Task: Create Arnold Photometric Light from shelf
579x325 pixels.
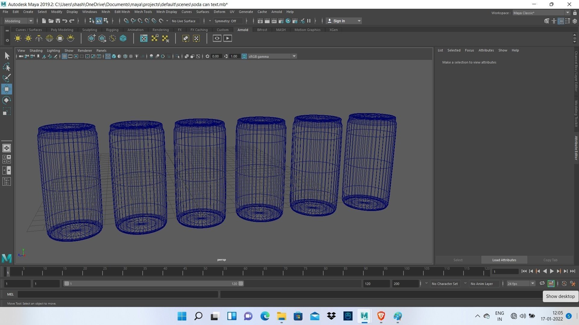Action: 39,38
